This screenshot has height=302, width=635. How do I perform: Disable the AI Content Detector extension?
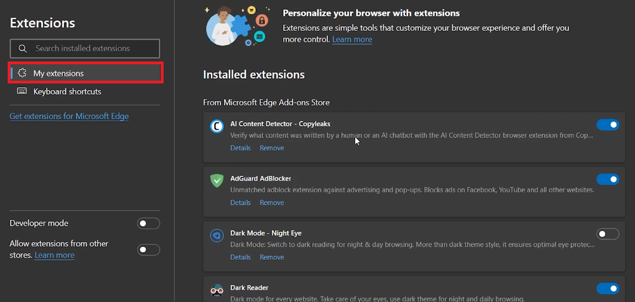pyautogui.click(x=608, y=125)
